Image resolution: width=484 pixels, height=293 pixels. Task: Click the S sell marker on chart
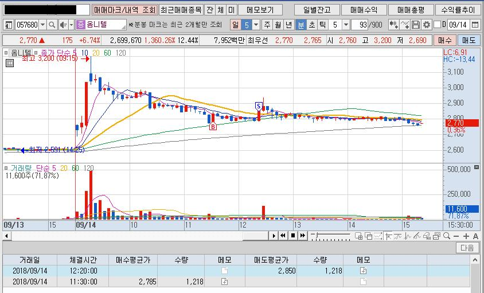click(259, 106)
